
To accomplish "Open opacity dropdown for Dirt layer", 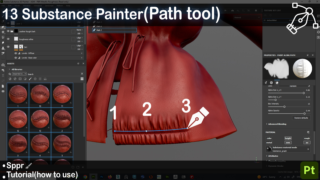I will click(x=80, y=49).
